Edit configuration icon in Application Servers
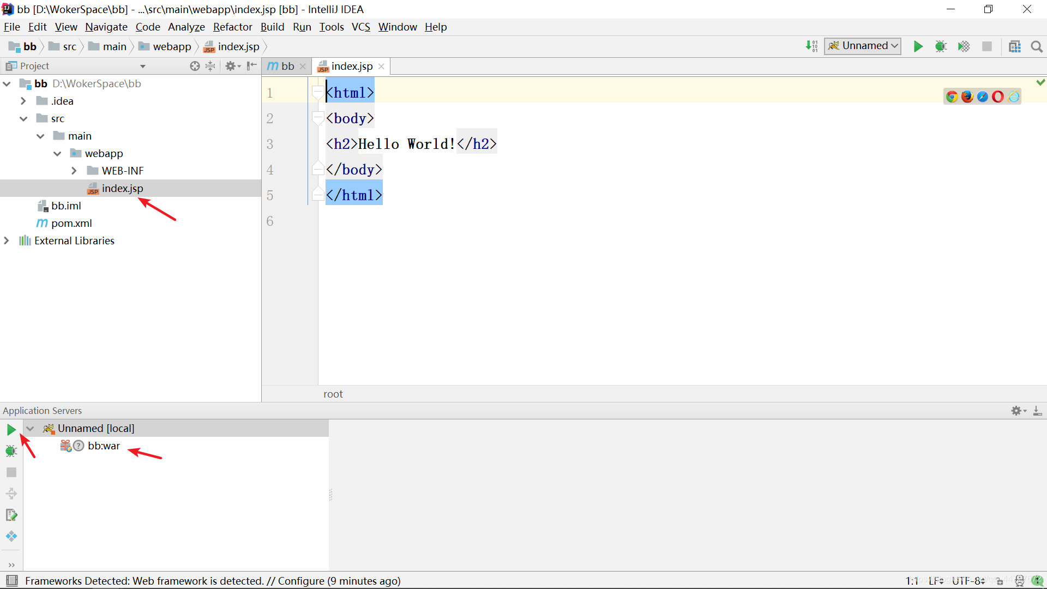The height and width of the screenshot is (589, 1047). [11, 515]
